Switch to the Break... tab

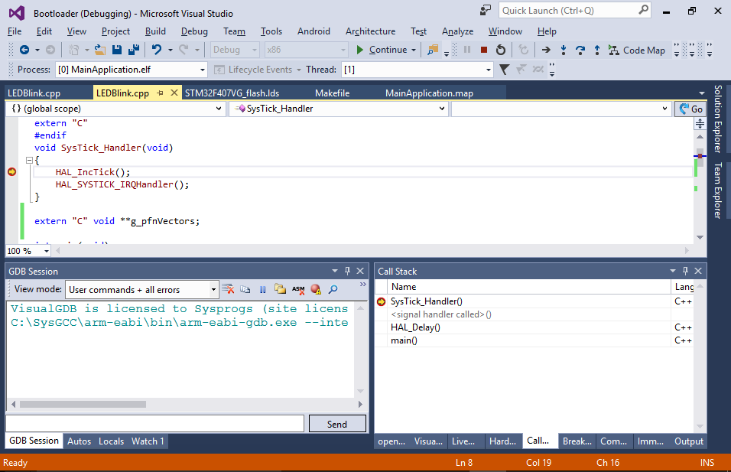pyautogui.click(x=577, y=441)
